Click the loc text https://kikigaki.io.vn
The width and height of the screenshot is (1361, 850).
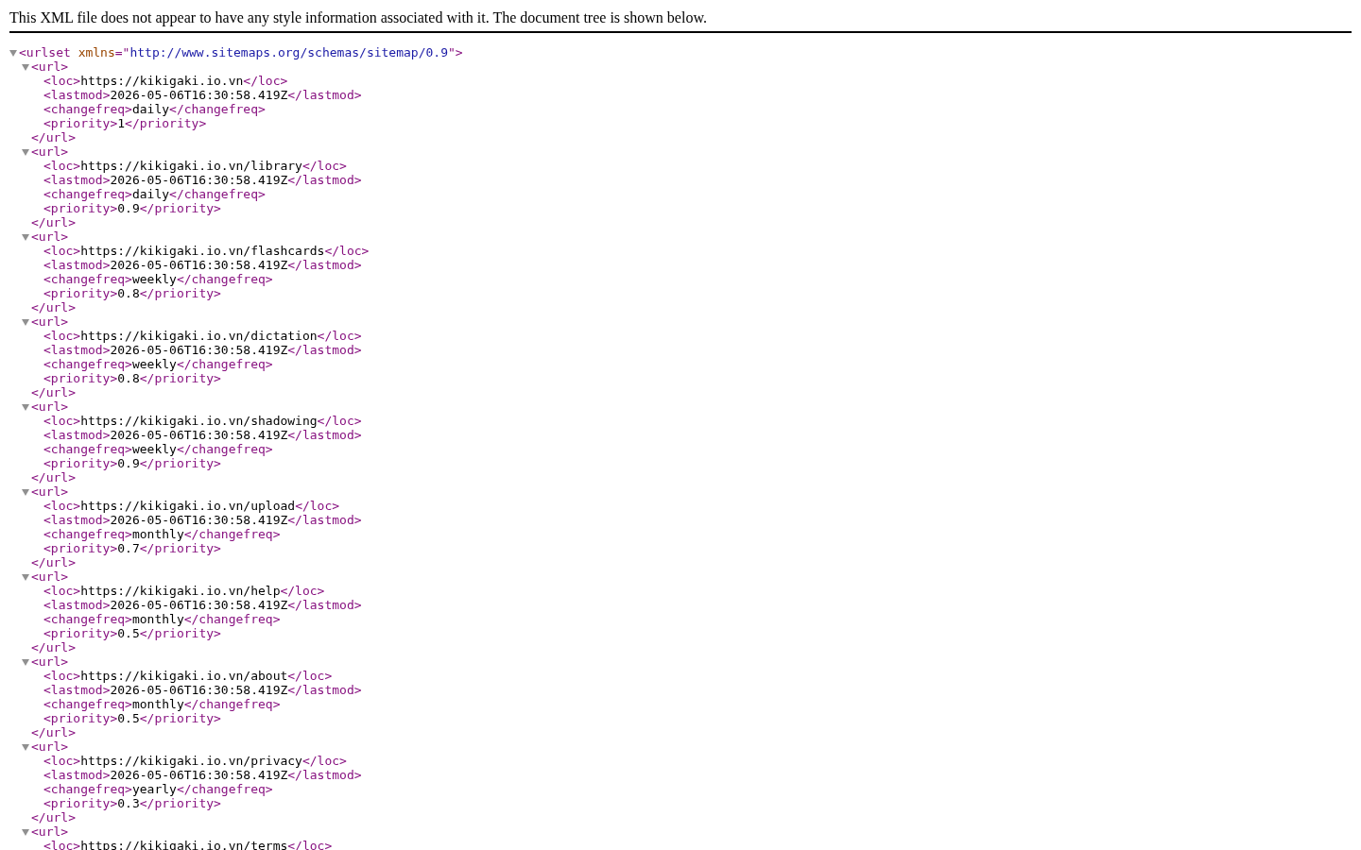pos(162,81)
